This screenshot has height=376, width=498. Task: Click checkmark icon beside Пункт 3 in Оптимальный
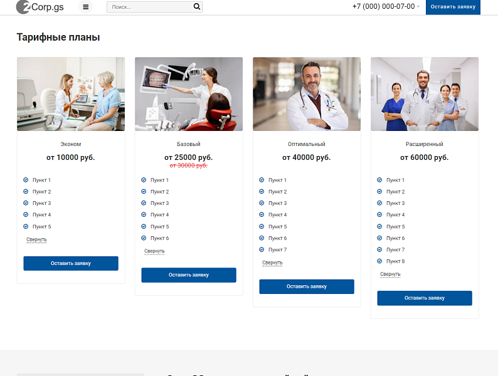(x=262, y=203)
